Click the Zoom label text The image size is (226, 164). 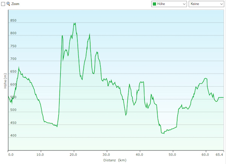[x=15, y=4]
